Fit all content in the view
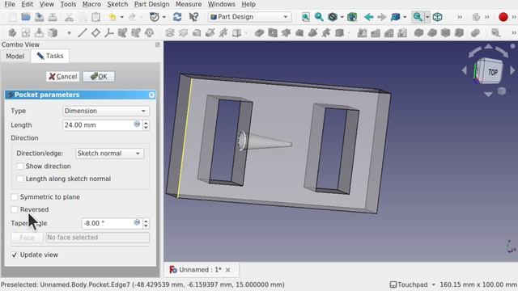The height and width of the screenshot is (291, 518). (x=306, y=17)
